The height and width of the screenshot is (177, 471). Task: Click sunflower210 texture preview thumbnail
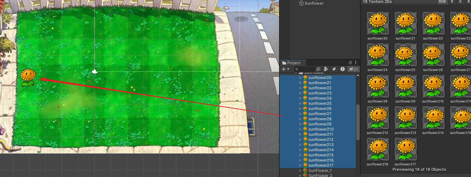(433, 86)
